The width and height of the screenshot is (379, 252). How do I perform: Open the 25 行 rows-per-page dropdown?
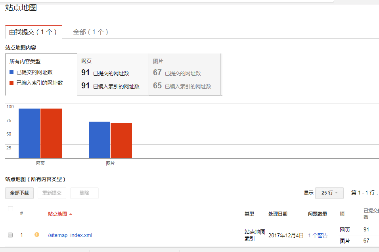click(x=329, y=193)
